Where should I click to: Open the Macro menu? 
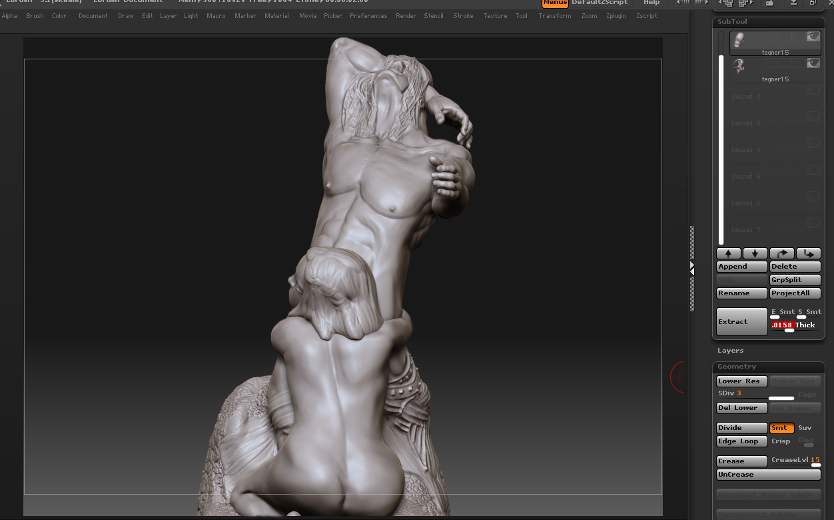tap(216, 16)
